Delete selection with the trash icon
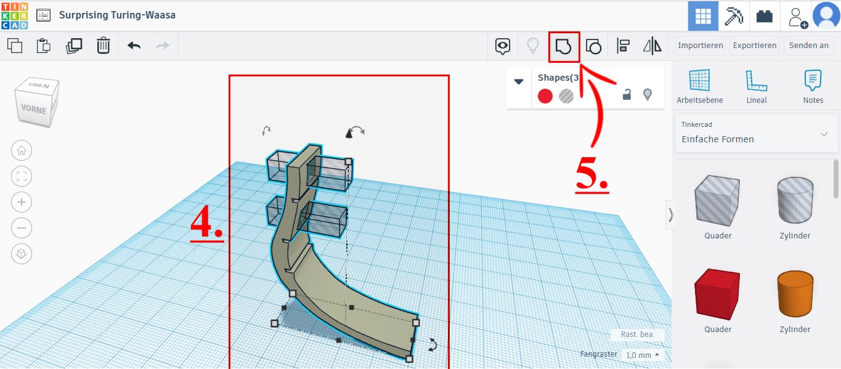The image size is (841, 369). tap(104, 46)
